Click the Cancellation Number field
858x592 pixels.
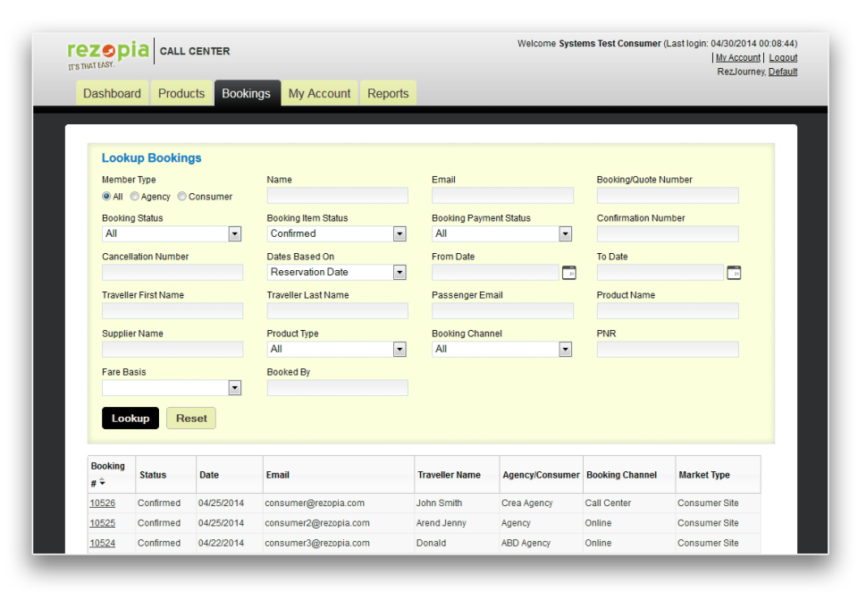[x=172, y=272]
